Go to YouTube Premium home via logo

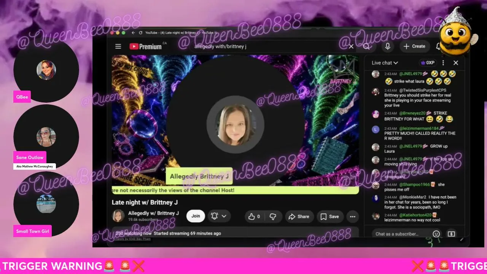tap(145, 46)
